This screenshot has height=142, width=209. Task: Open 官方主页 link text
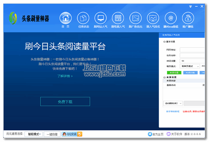point(158,134)
